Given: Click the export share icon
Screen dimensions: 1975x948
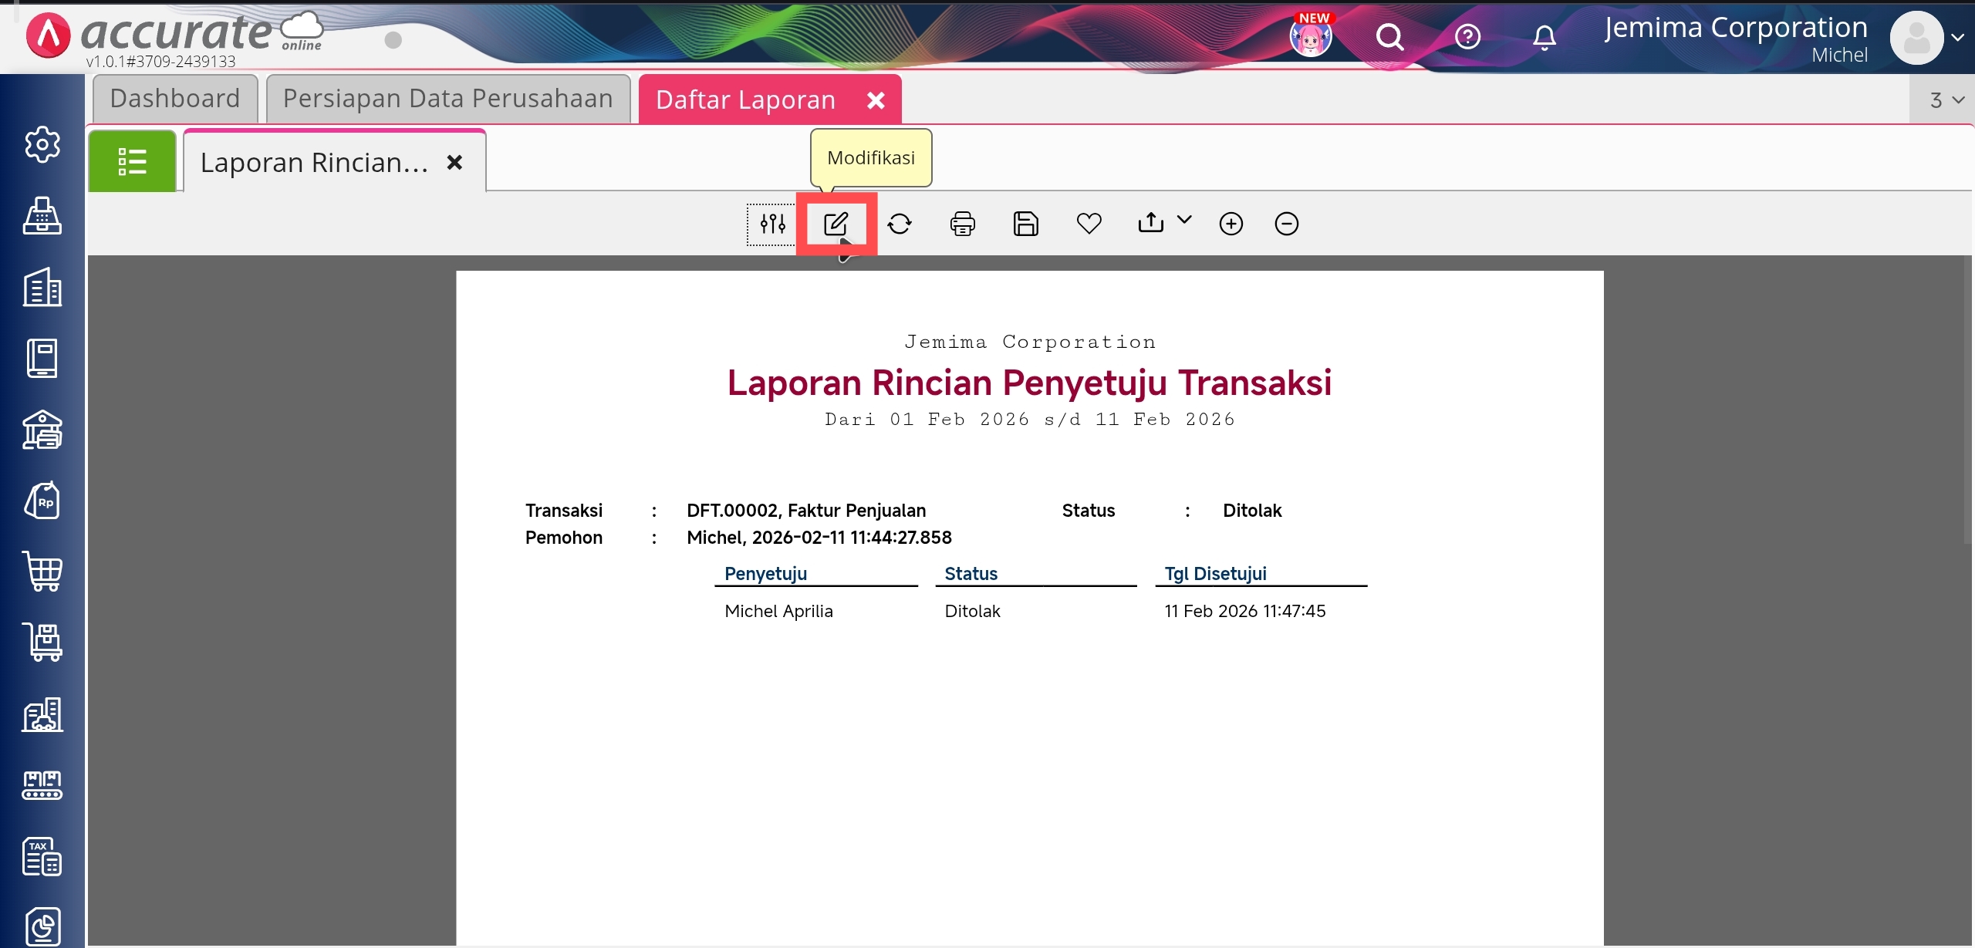Looking at the screenshot, I should click(1150, 223).
